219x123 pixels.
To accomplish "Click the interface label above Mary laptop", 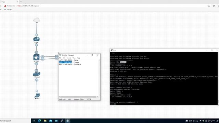I will click(x=37, y=91).
